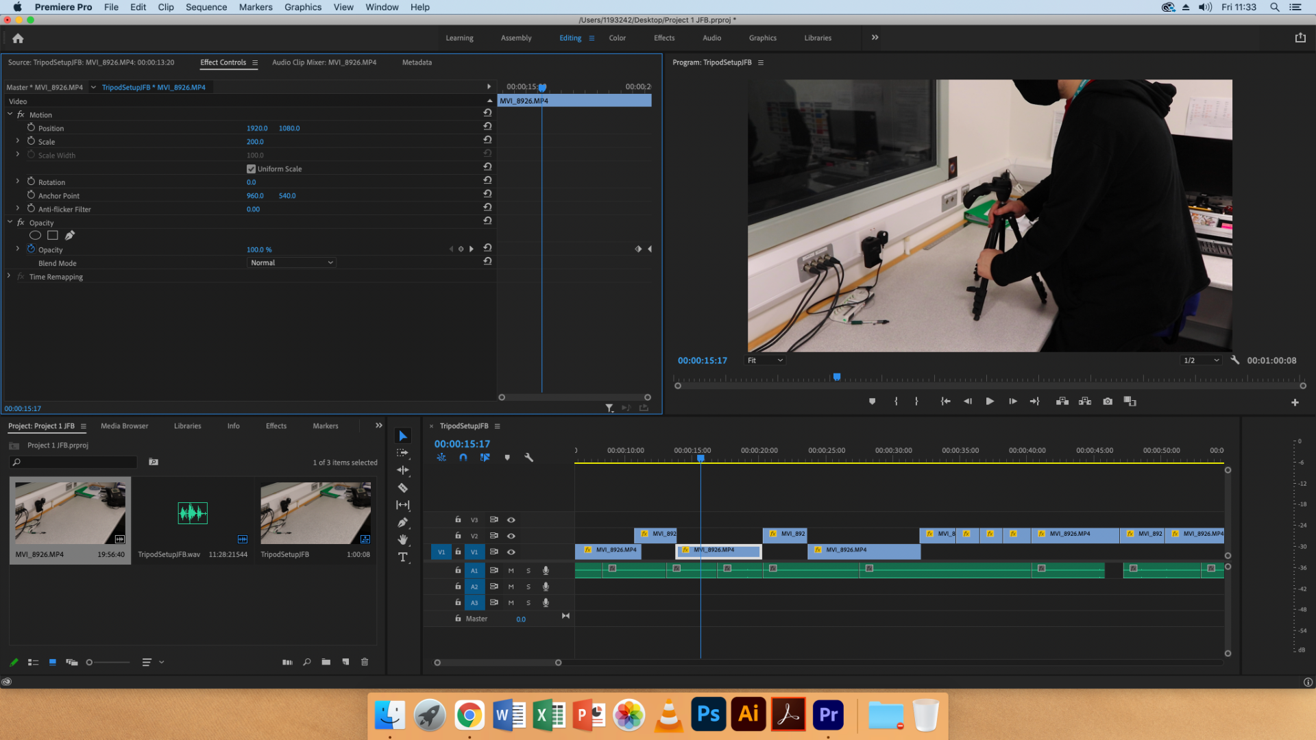
Task: Open the Program monitor settings wrench
Action: tap(1234, 360)
